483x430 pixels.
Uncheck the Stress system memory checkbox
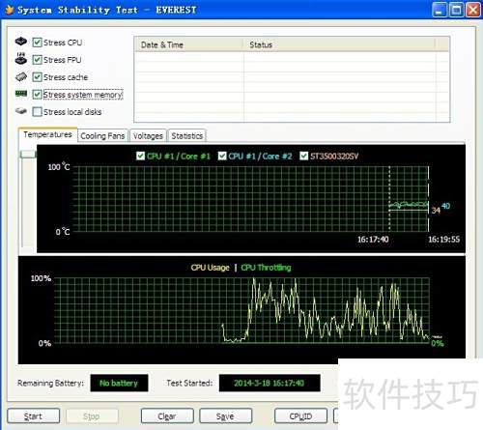coord(38,95)
